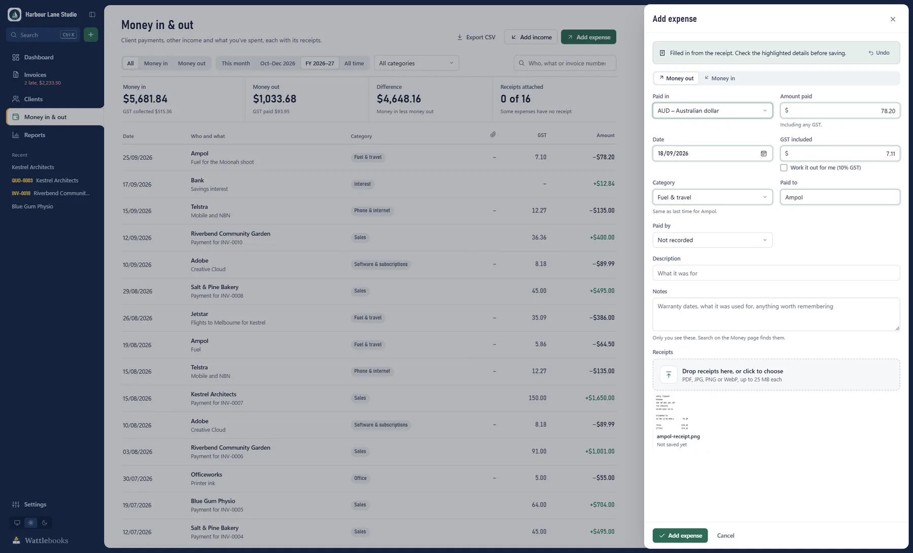Switch to system theme monitor icon
The height and width of the screenshot is (553, 913).
pyautogui.click(x=17, y=523)
